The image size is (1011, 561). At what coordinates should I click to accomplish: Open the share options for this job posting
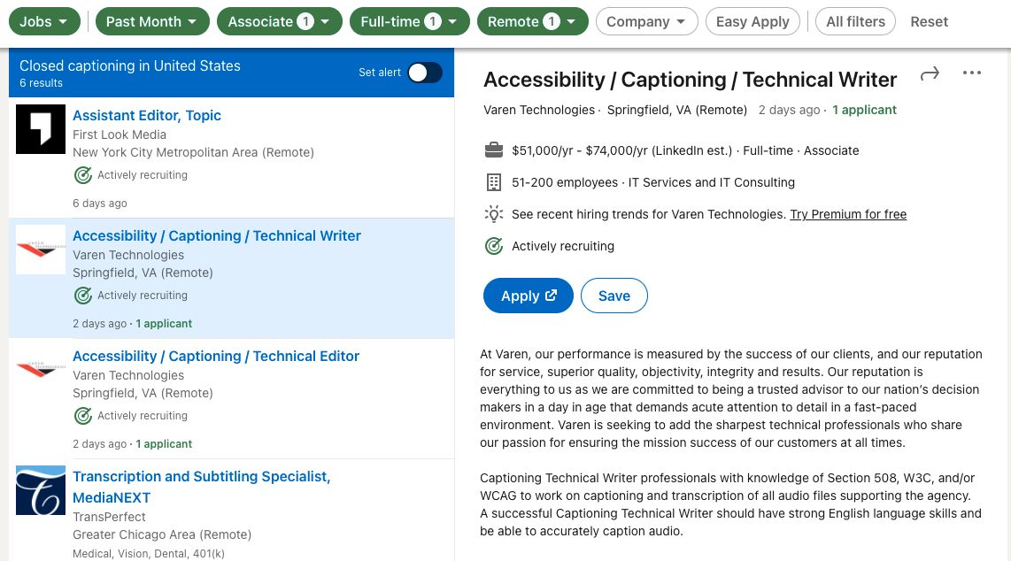[x=930, y=74]
